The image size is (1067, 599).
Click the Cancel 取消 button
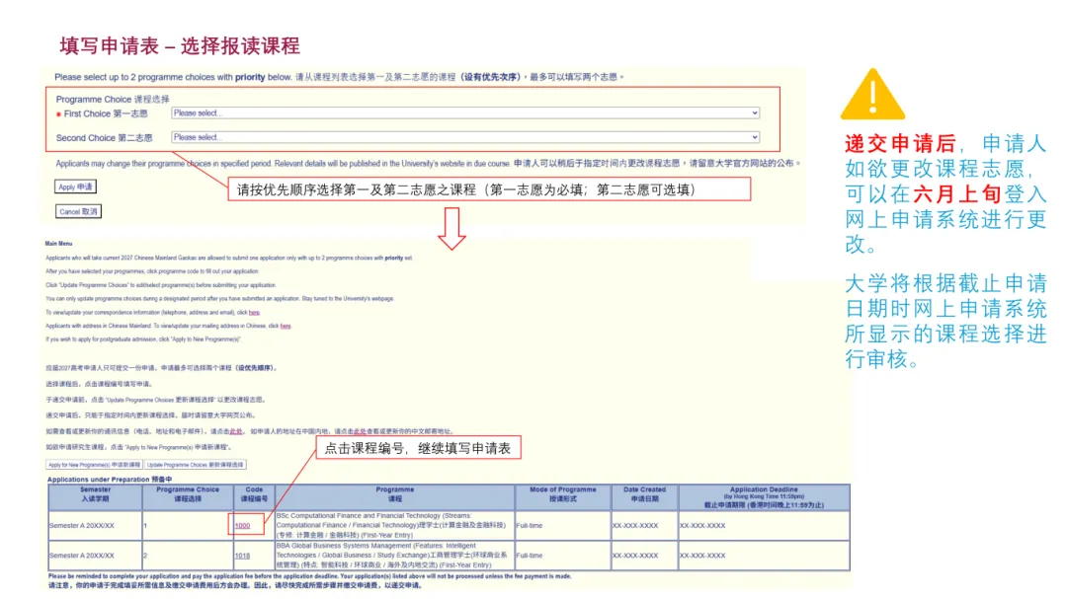point(78,211)
